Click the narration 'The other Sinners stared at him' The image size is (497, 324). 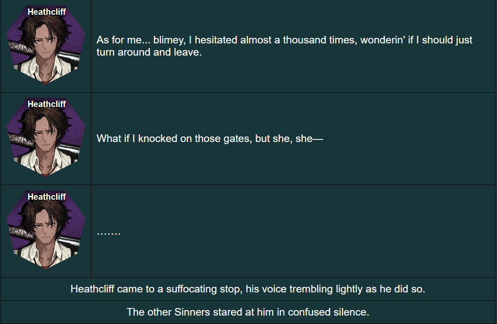point(248,312)
